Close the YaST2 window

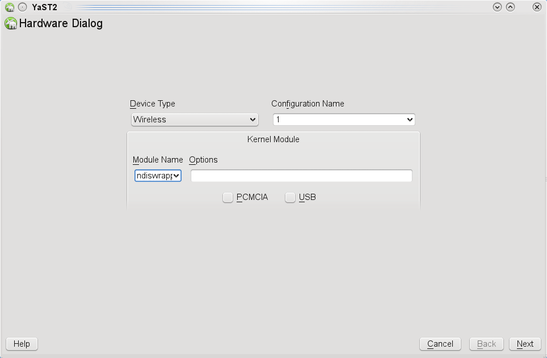(537, 7)
